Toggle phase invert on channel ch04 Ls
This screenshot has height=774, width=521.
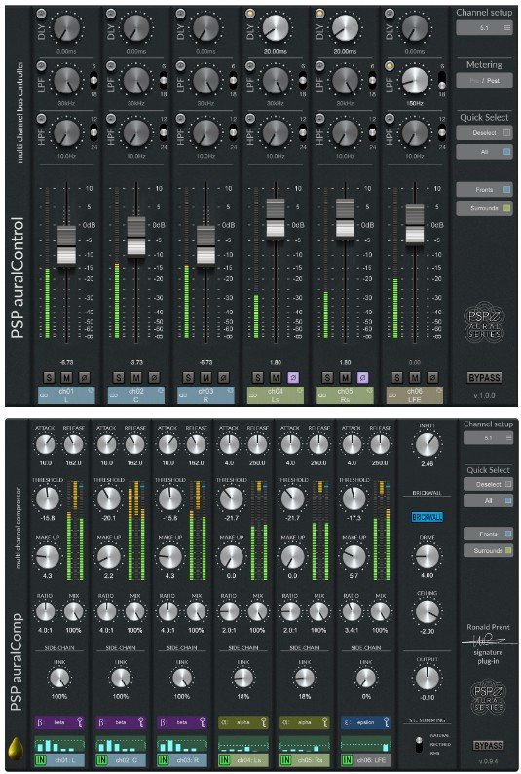293,378
